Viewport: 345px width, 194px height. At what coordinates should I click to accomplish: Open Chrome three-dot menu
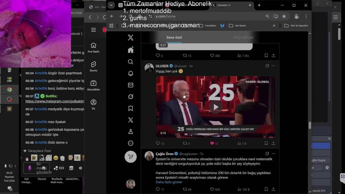click(306, 16)
